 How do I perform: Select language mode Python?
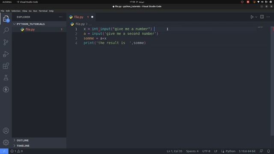[230, 151]
